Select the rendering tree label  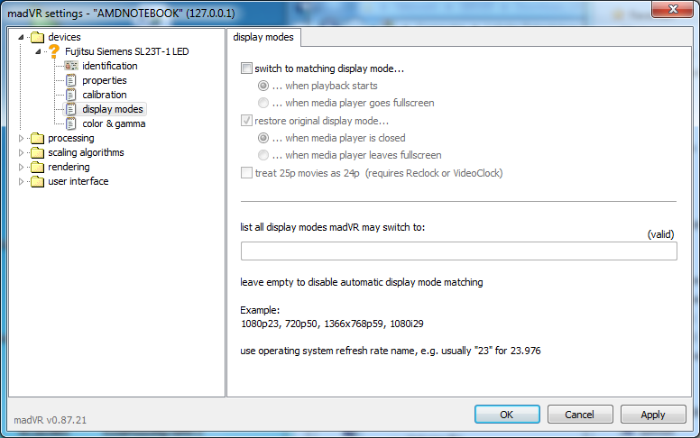pyautogui.click(x=69, y=167)
